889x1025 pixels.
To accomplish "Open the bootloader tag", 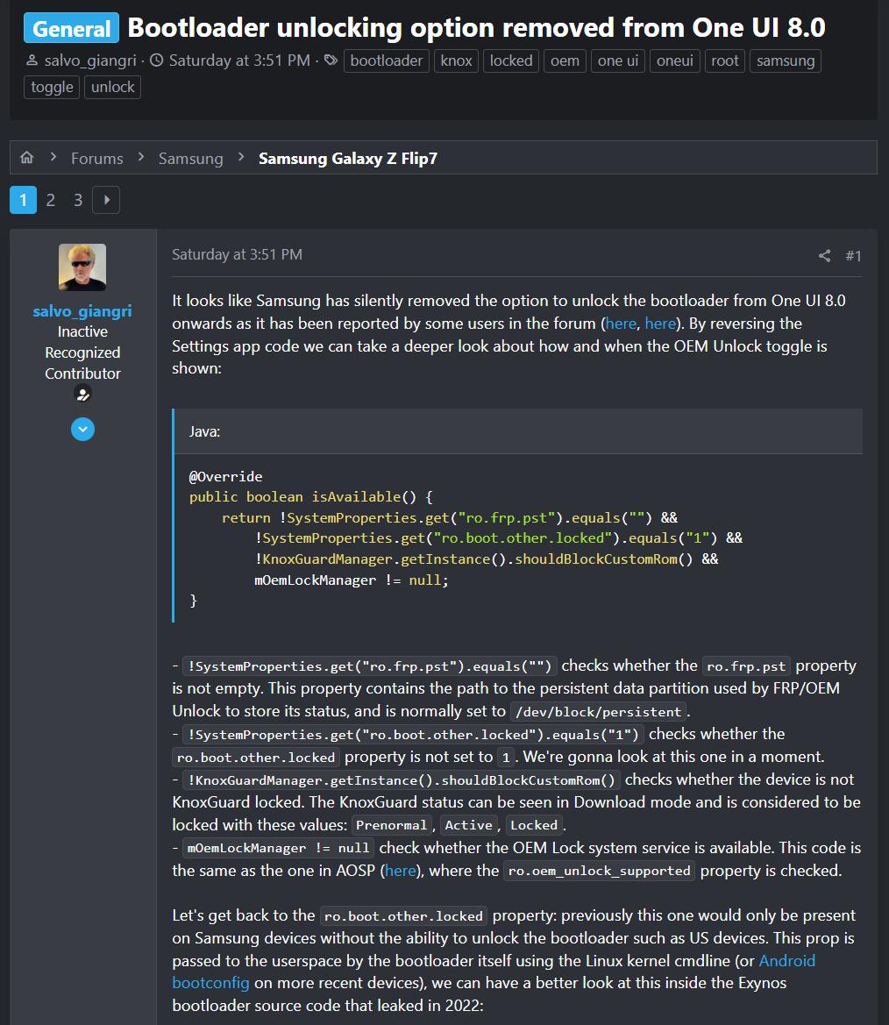I will (387, 61).
